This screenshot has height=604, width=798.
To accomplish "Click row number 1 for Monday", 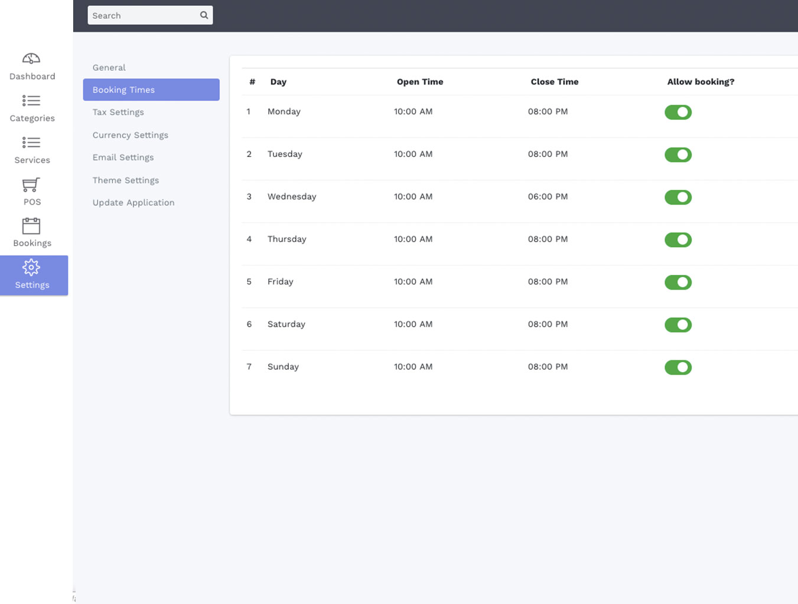I will coord(249,111).
